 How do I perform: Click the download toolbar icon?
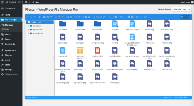click(x=59, y=17)
